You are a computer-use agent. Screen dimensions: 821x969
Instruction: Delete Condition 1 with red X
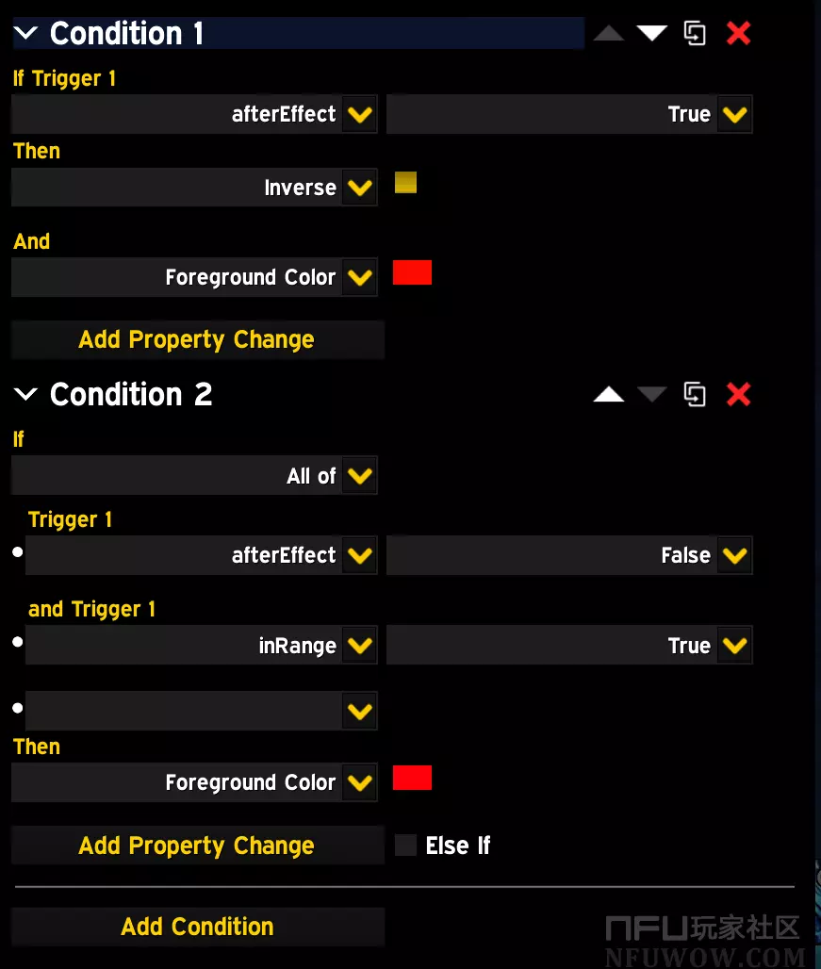(x=738, y=33)
